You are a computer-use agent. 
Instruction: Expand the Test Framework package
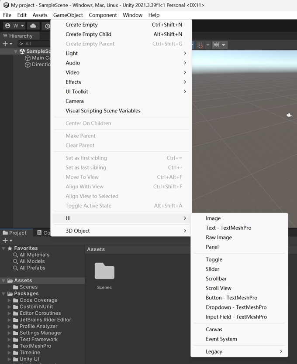coord(9,340)
